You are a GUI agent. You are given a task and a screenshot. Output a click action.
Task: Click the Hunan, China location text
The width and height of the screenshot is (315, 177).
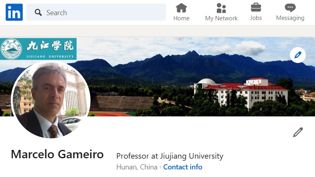pos(137,167)
